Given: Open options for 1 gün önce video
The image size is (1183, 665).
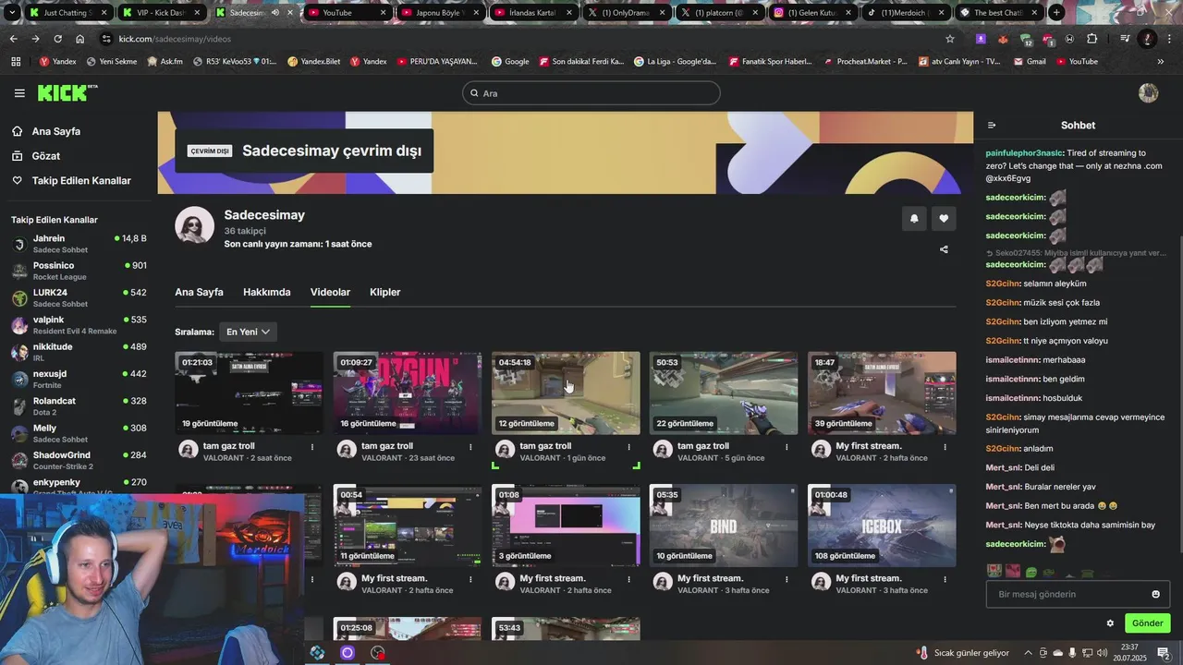Looking at the screenshot, I should click(628, 447).
